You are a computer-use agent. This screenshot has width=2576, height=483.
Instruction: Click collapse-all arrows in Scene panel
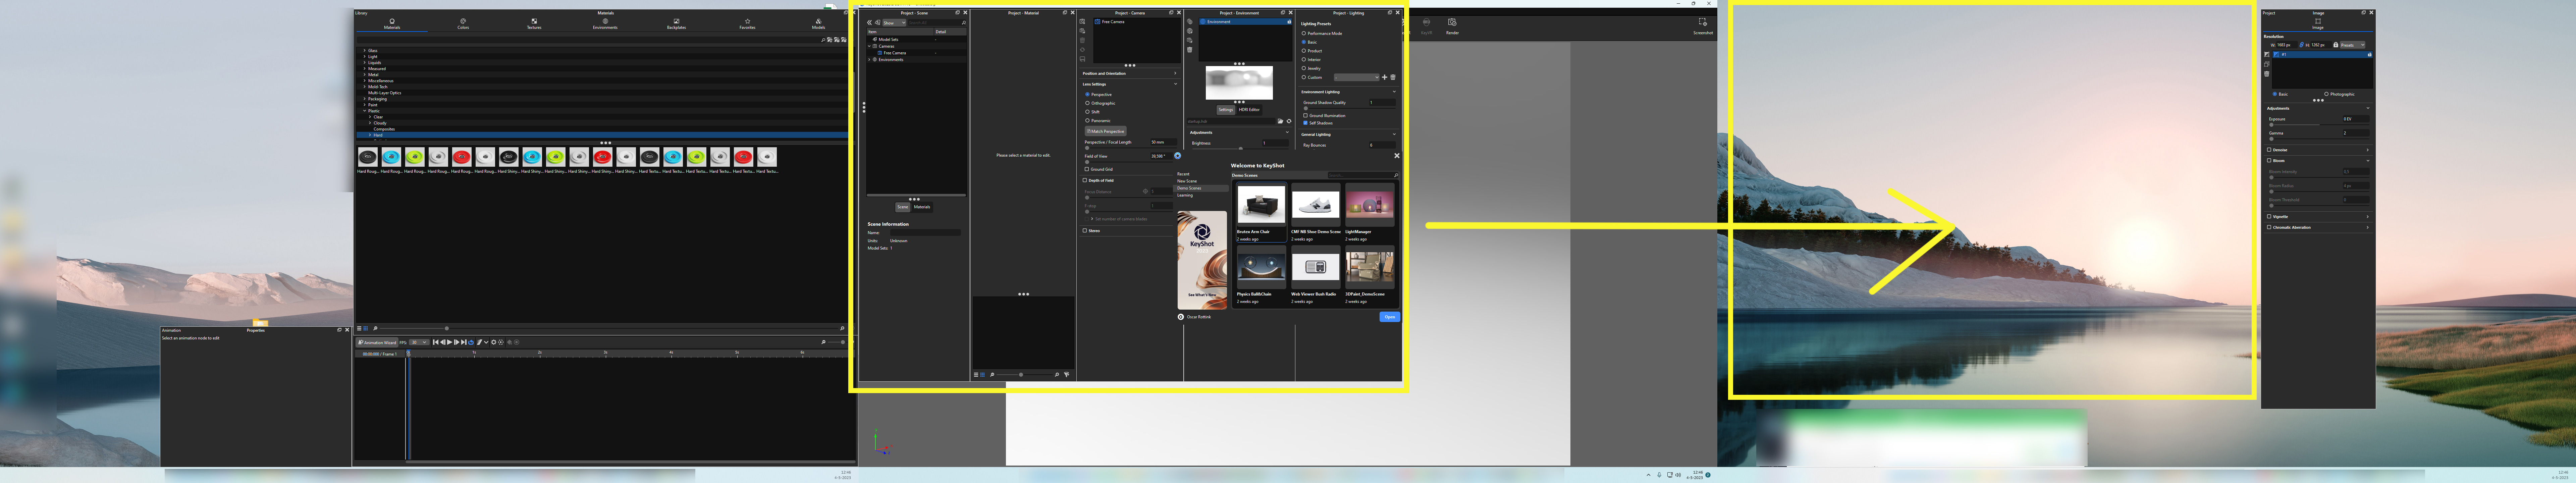870,23
